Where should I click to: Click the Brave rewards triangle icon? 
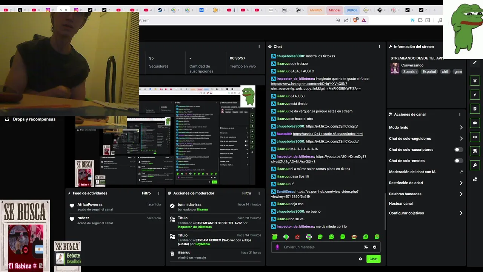364,20
